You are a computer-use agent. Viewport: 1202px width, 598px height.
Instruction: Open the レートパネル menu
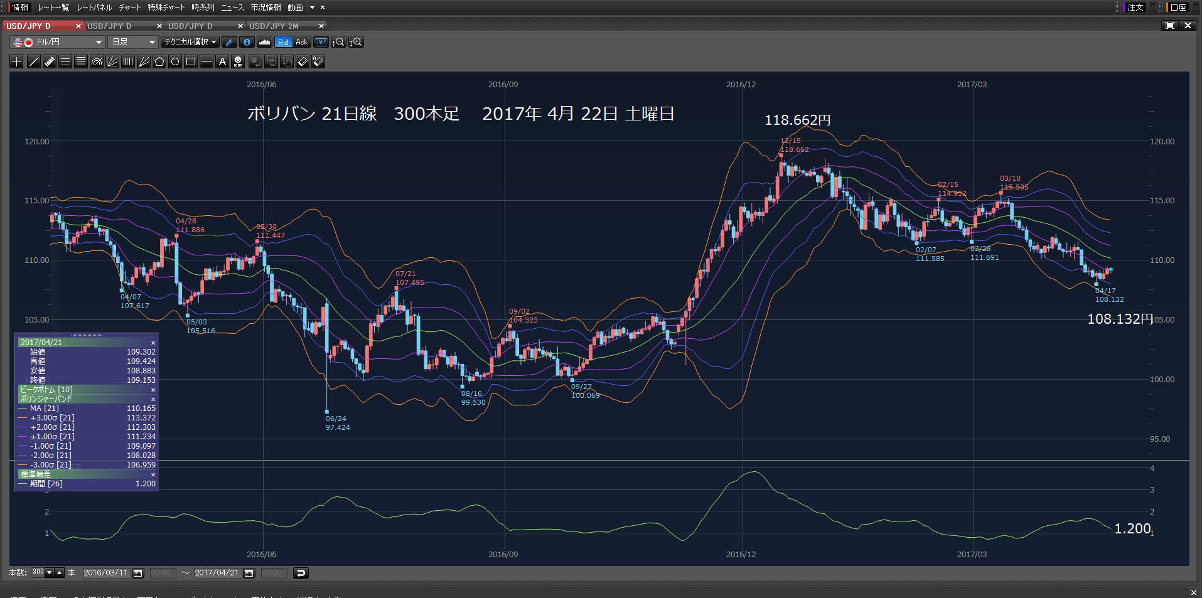coord(94,8)
